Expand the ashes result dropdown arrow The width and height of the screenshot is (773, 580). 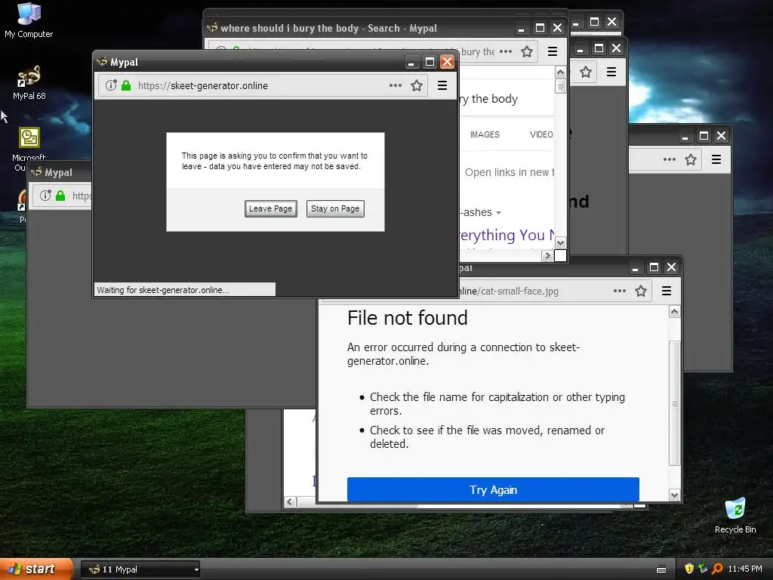pyautogui.click(x=498, y=212)
